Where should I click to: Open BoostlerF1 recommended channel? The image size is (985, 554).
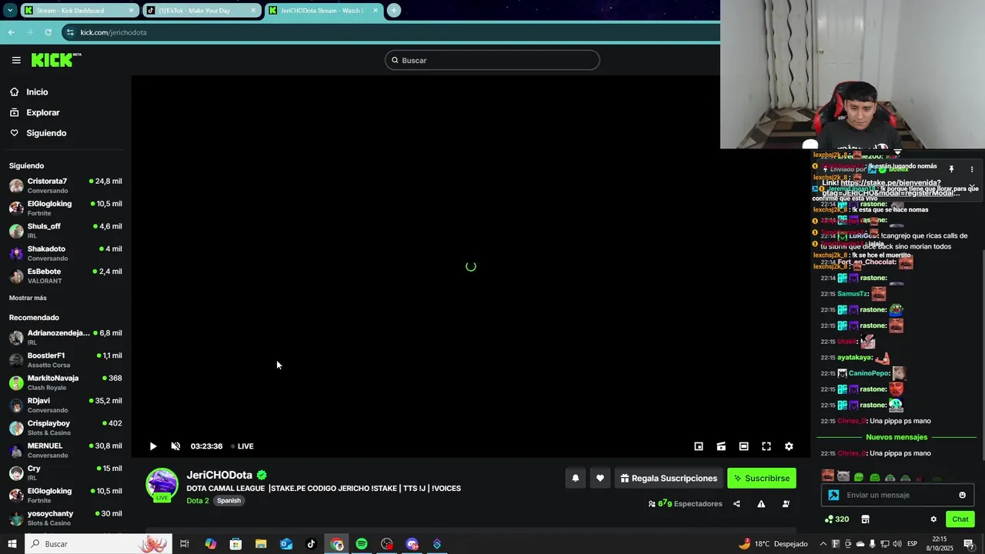click(x=65, y=360)
